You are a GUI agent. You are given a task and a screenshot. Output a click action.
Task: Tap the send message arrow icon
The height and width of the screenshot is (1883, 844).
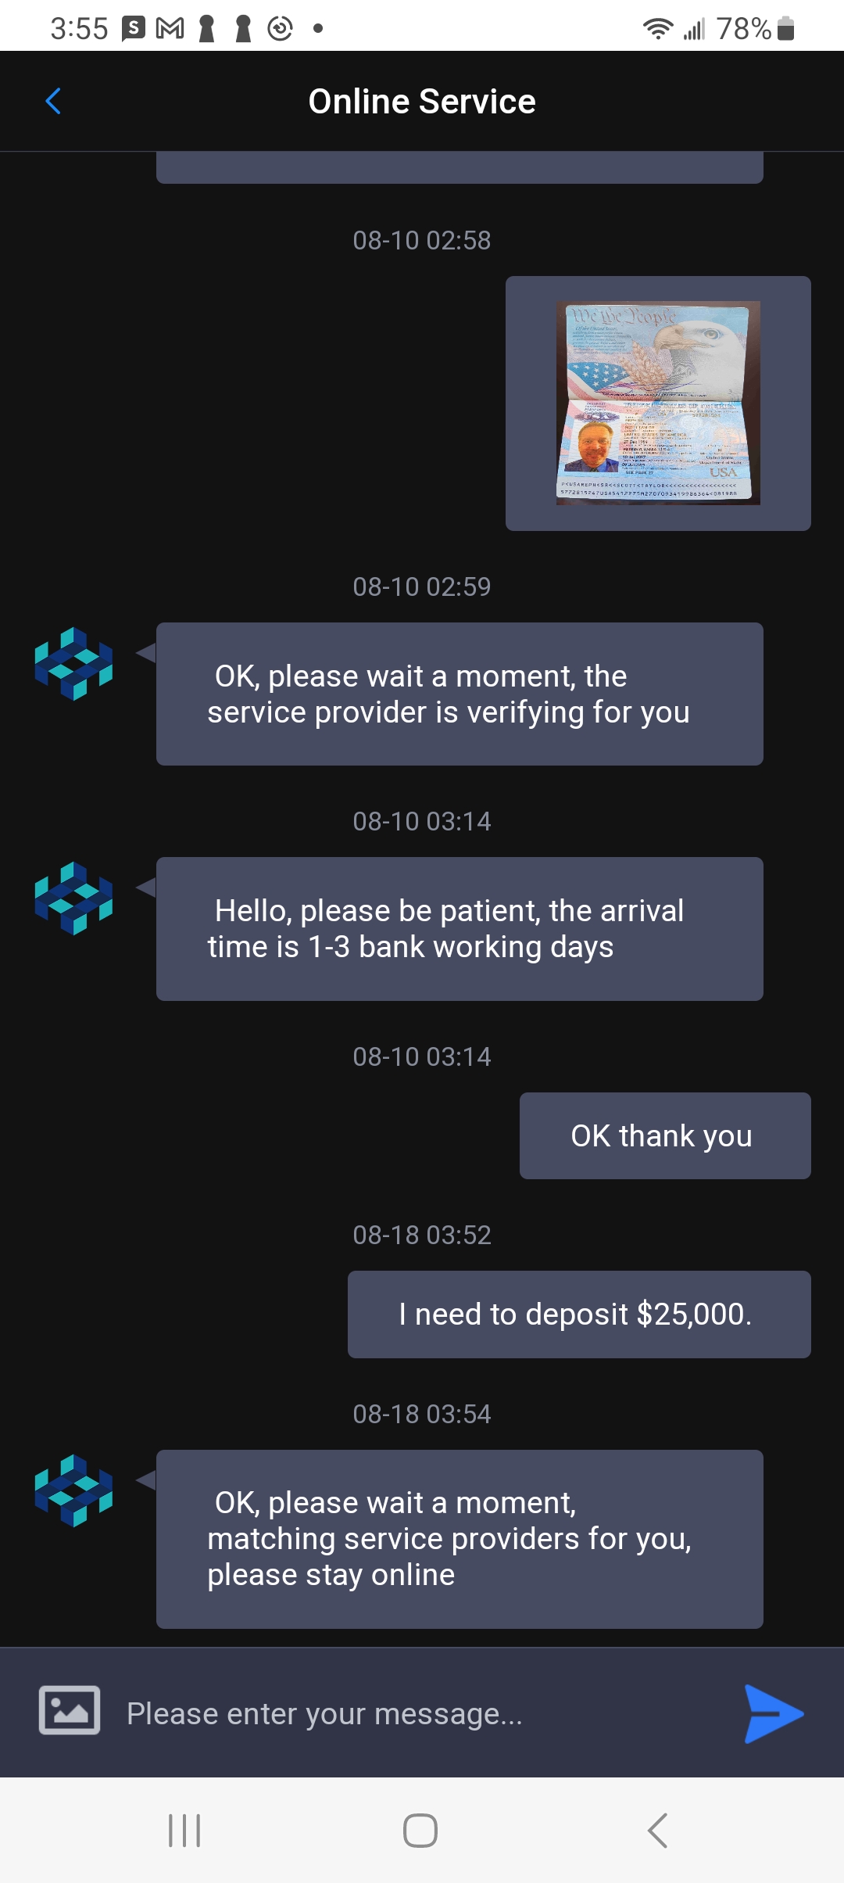[x=773, y=1713]
